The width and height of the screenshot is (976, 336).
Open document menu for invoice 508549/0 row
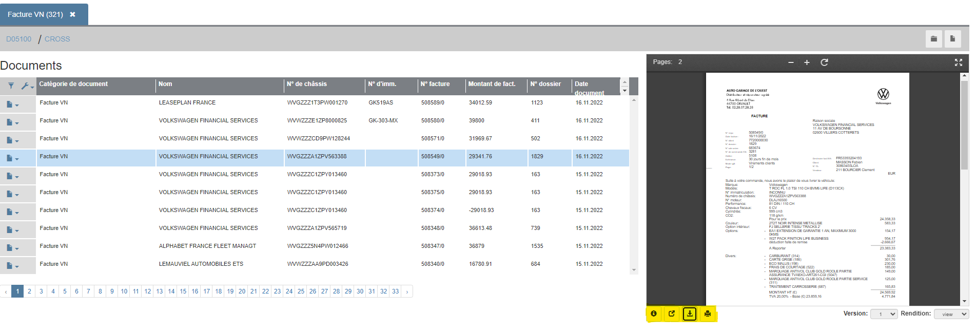(13, 158)
